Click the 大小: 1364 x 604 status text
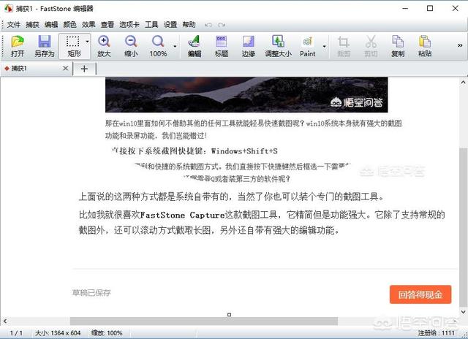 [x=58, y=333]
